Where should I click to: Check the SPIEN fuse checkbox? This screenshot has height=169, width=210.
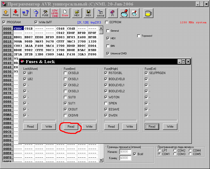point(106,103)
